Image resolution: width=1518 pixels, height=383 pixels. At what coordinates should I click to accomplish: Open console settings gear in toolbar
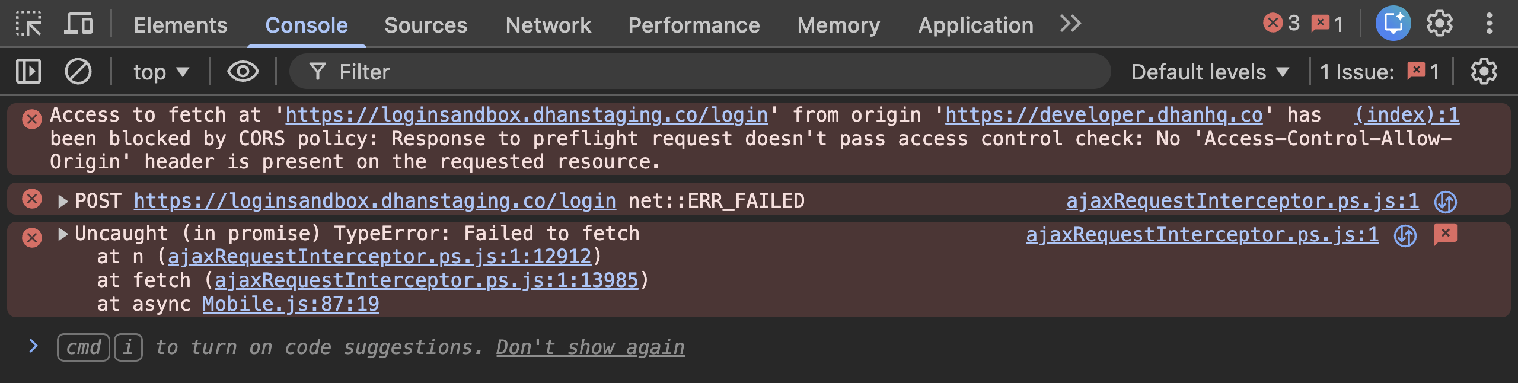(1484, 72)
